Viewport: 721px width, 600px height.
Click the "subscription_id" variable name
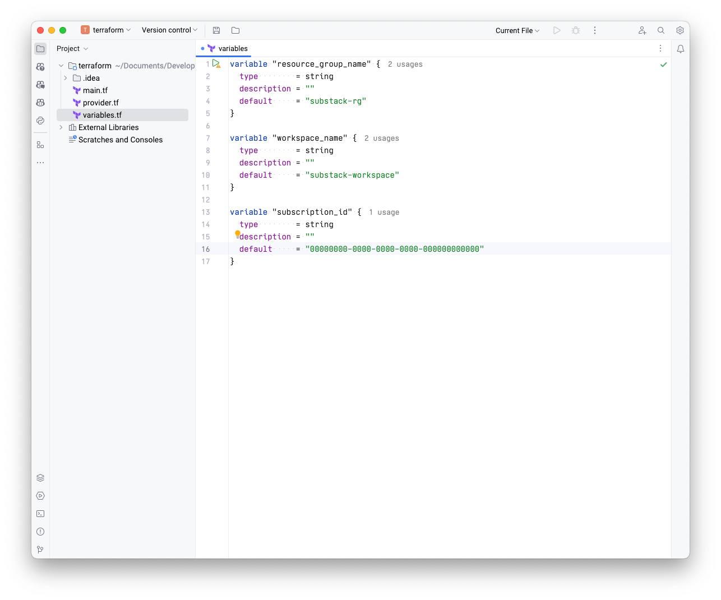[x=312, y=212]
